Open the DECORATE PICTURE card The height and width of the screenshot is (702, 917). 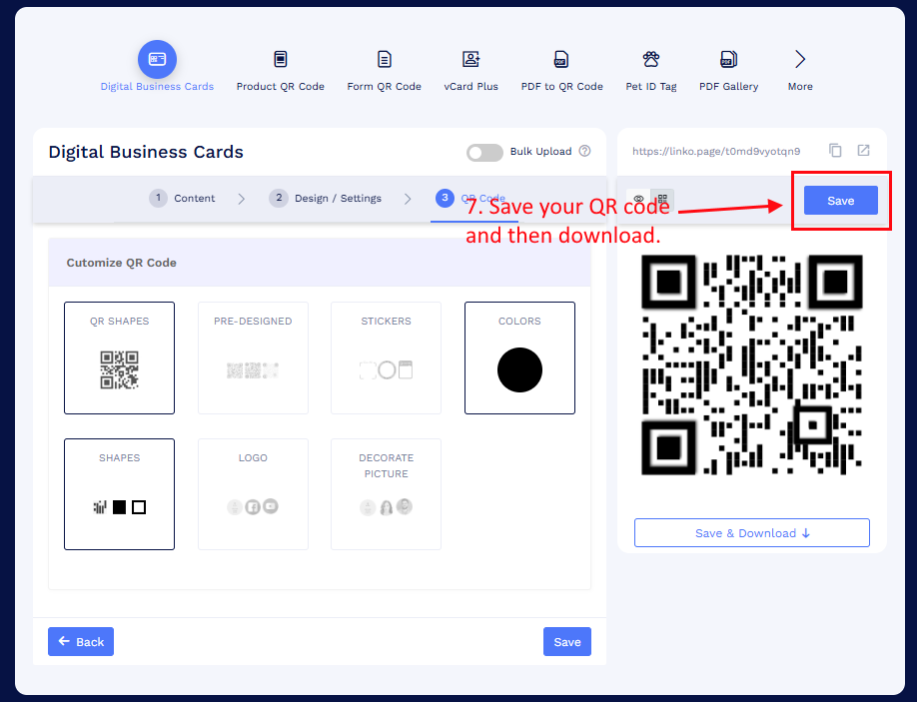click(x=386, y=494)
